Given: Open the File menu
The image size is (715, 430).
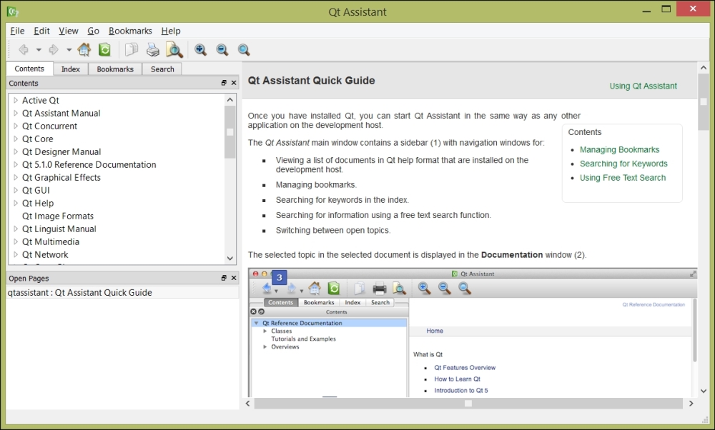Looking at the screenshot, I should (17, 31).
